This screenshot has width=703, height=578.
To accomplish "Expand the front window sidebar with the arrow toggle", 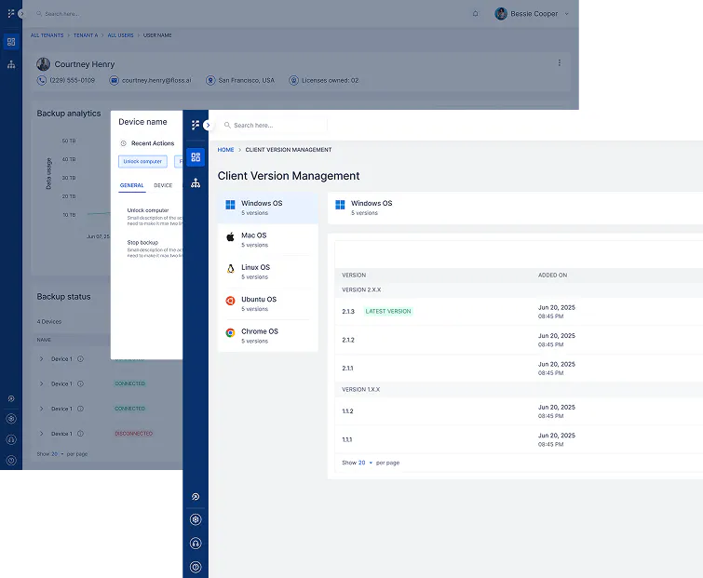I will pos(208,125).
